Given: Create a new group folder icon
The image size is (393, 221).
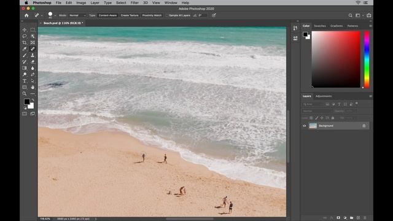Looking at the screenshot, I should coord(352,218).
